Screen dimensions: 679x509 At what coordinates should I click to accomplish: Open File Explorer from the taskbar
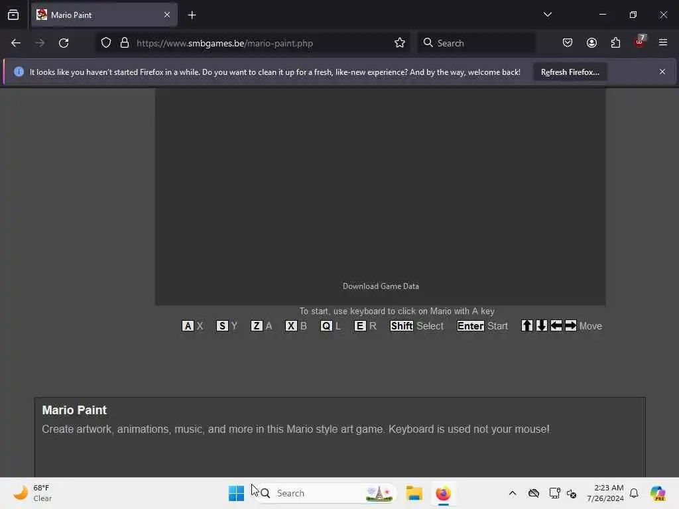pos(414,493)
